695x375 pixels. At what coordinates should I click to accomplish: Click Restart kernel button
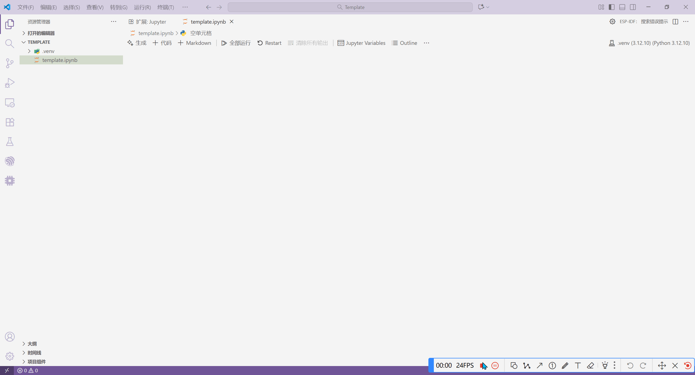tap(269, 43)
